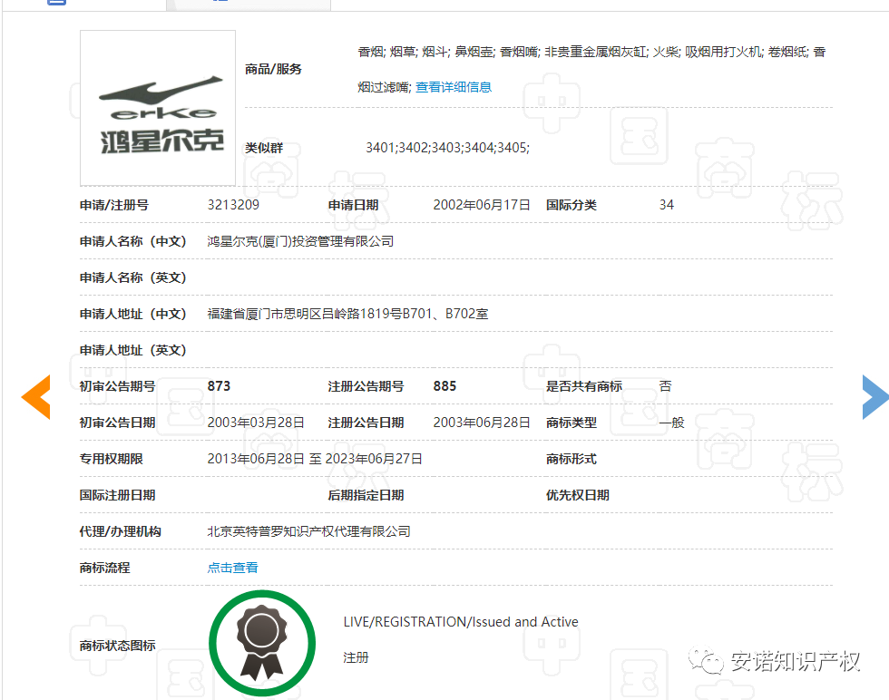
Task: Select trademark type value 一般
Action: point(672,423)
